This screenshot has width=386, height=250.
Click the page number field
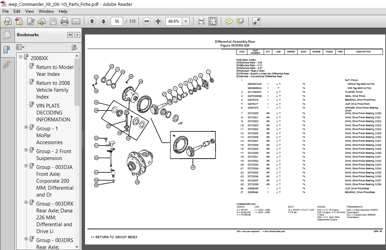[117, 21]
